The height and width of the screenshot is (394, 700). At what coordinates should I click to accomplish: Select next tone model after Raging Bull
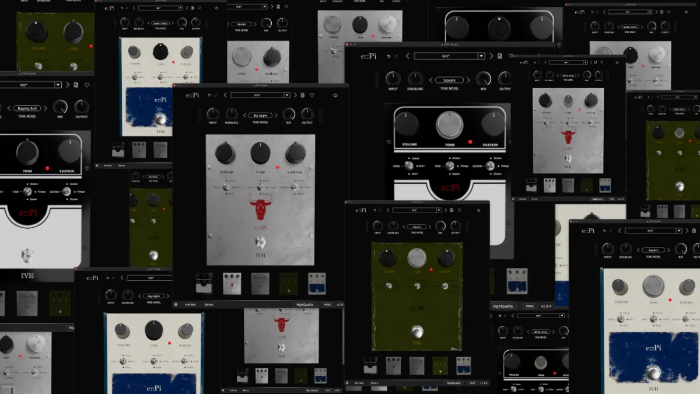[45, 109]
